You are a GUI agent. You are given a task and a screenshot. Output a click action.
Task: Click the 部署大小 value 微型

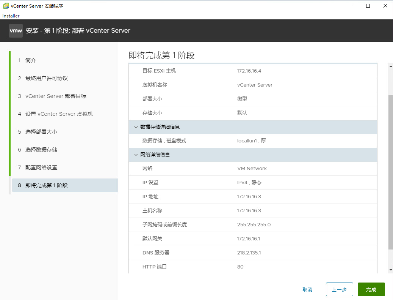[x=242, y=99]
